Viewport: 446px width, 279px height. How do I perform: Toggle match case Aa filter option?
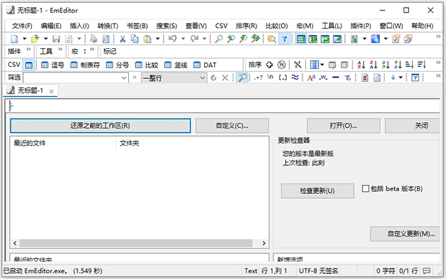coord(311,77)
